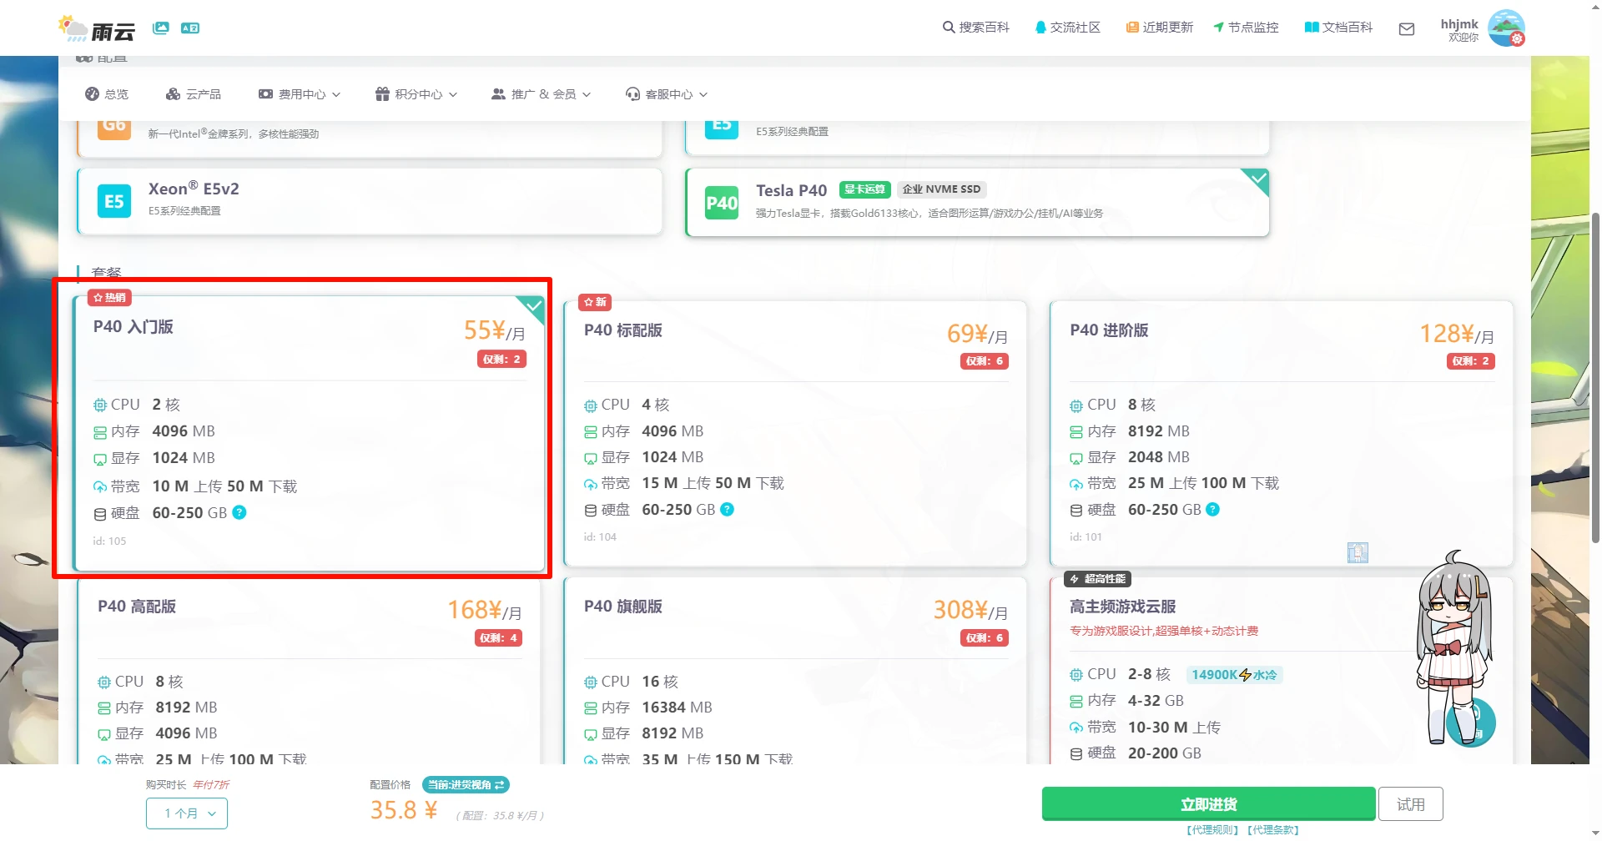This screenshot has width=1602, height=841.
Task: Open the mail envelope inbox icon
Action: pos(1407,29)
